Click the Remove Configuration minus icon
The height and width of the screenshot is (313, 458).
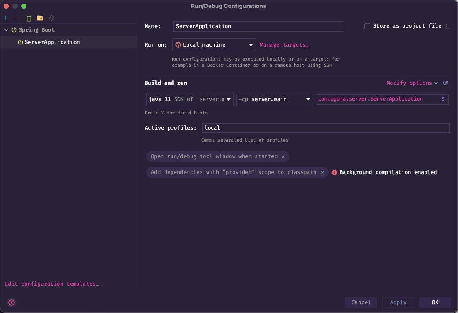pos(17,18)
